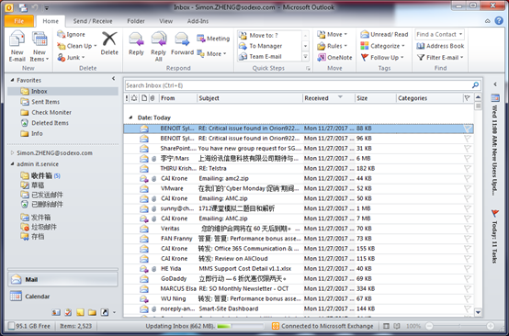Move the zoom slider in status bar
The image size is (509, 336).
click(x=459, y=326)
